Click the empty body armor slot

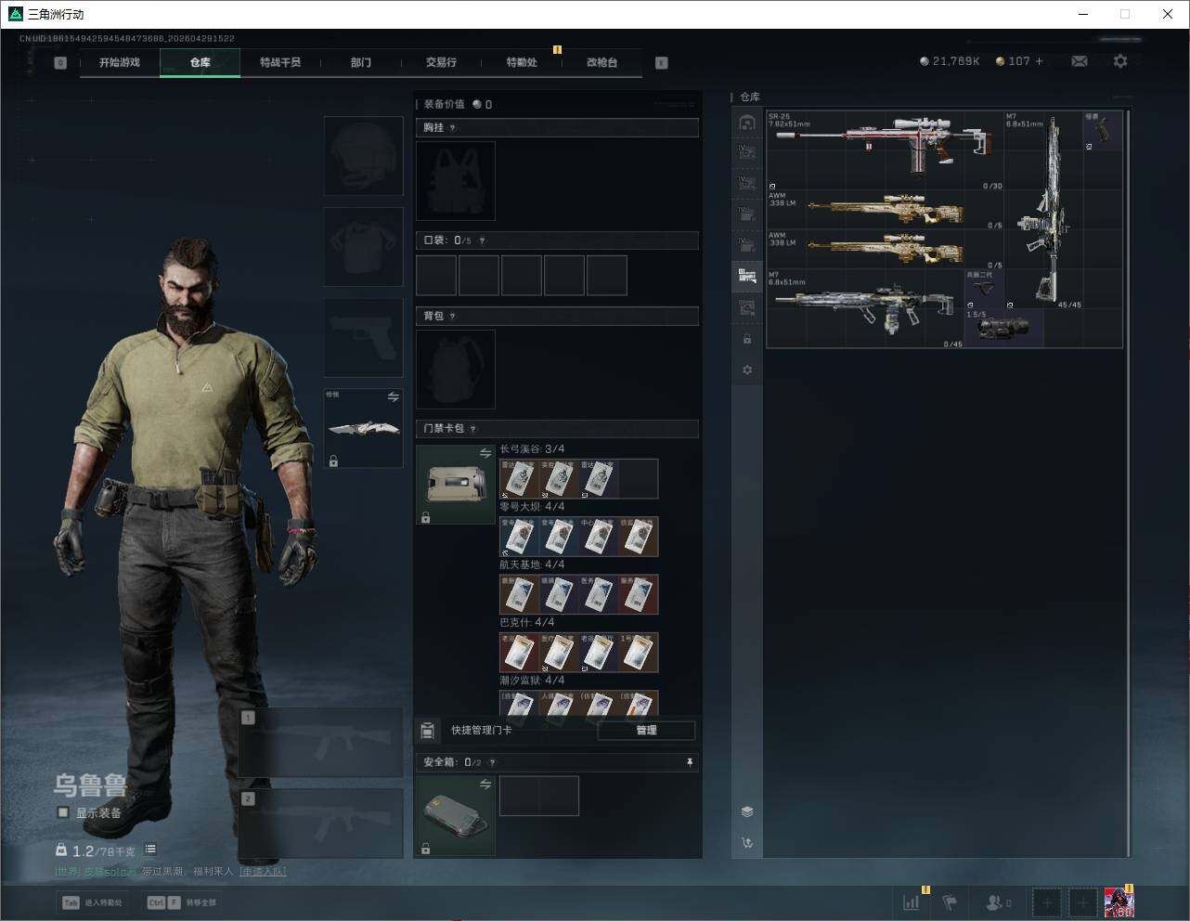pyautogui.click(x=363, y=247)
